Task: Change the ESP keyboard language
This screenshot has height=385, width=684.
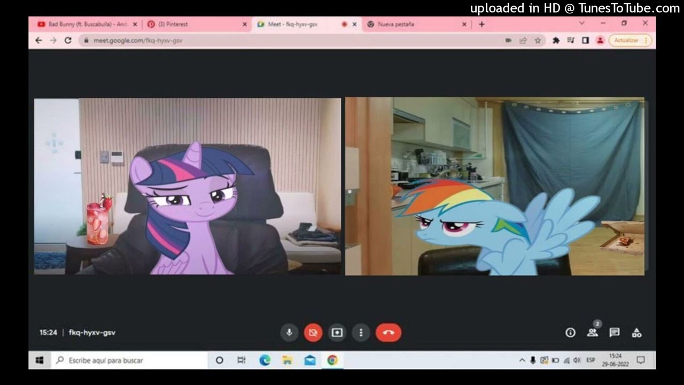Action: point(590,360)
